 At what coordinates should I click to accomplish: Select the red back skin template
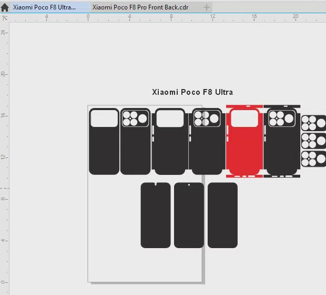tap(244, 153)
